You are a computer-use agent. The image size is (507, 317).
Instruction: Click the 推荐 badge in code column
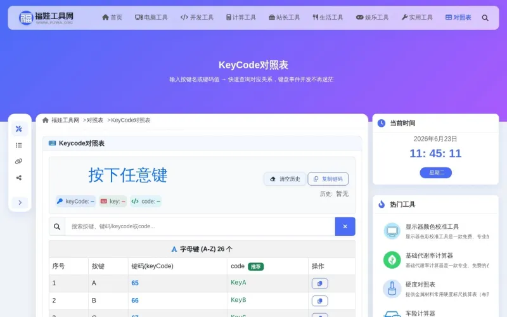[256, 266]
